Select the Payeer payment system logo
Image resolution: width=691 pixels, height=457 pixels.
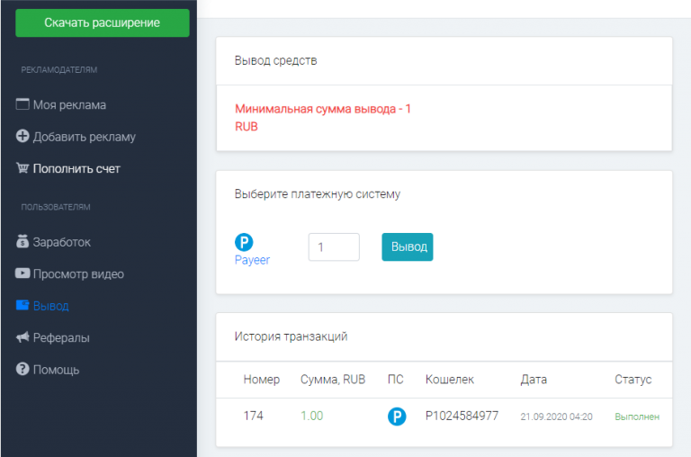coord(244,242)
